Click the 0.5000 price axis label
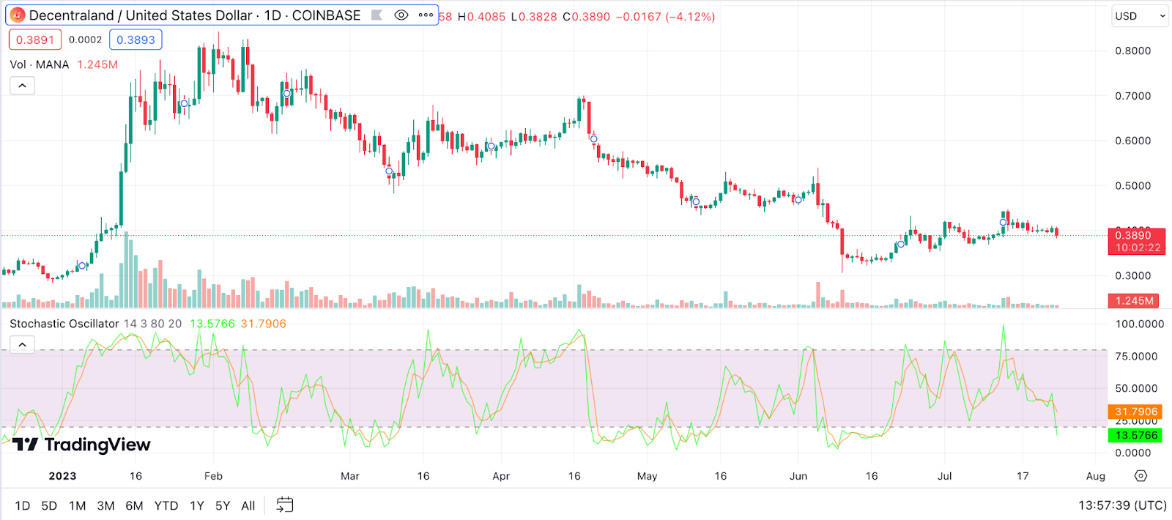 [x=1133, y=186]
